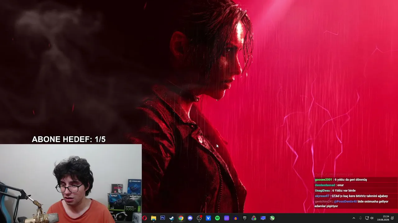Open the purple grid app icon
The width and height of the screenshot is (398, 223).
(x=227, y=218)
